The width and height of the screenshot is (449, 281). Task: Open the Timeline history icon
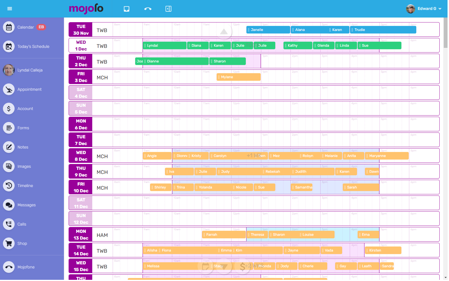coord(9,186)
